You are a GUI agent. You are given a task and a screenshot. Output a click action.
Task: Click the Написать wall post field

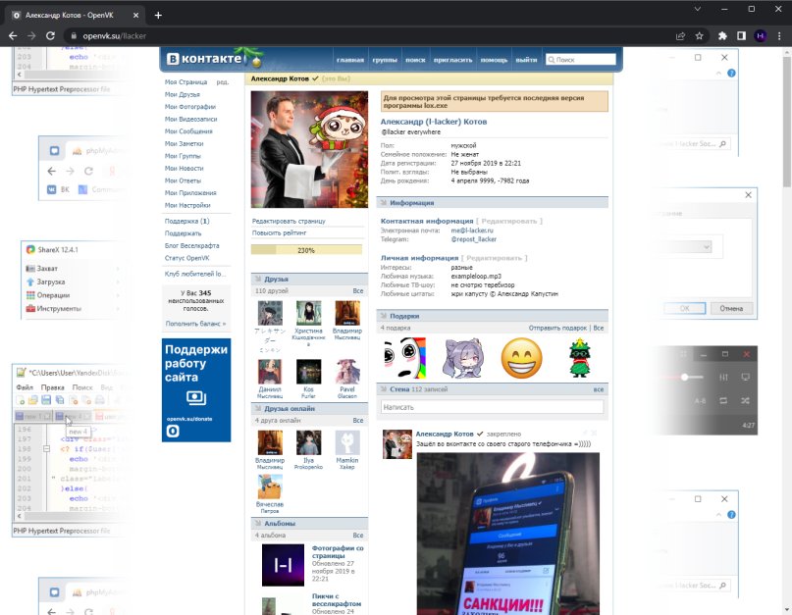pos(493,406)
